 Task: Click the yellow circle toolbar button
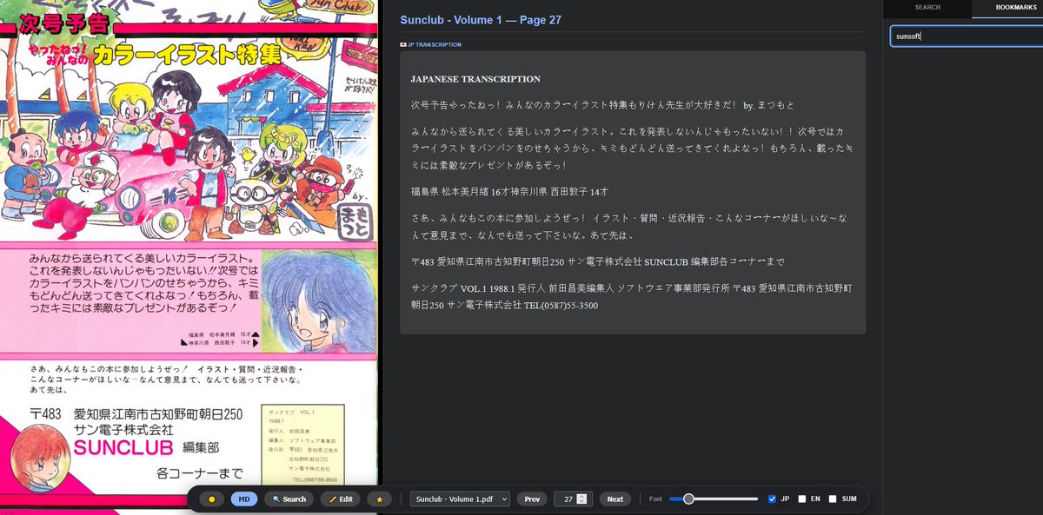click(x=211, y=499)
